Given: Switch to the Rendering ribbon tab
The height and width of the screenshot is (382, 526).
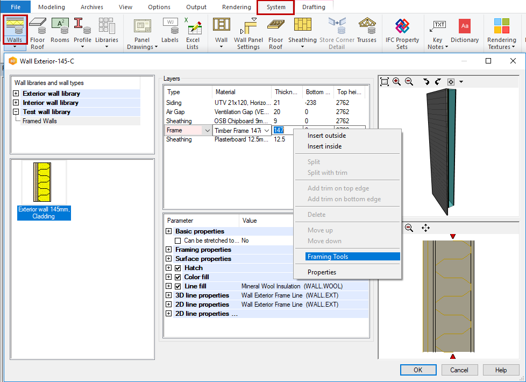Looking at the screenshot, I should click(236, 7).
